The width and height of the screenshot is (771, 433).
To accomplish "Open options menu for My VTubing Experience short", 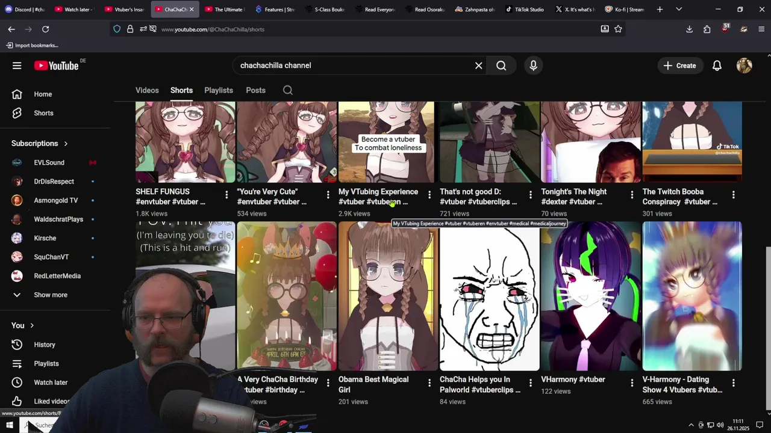I will (x=429, y=195).
